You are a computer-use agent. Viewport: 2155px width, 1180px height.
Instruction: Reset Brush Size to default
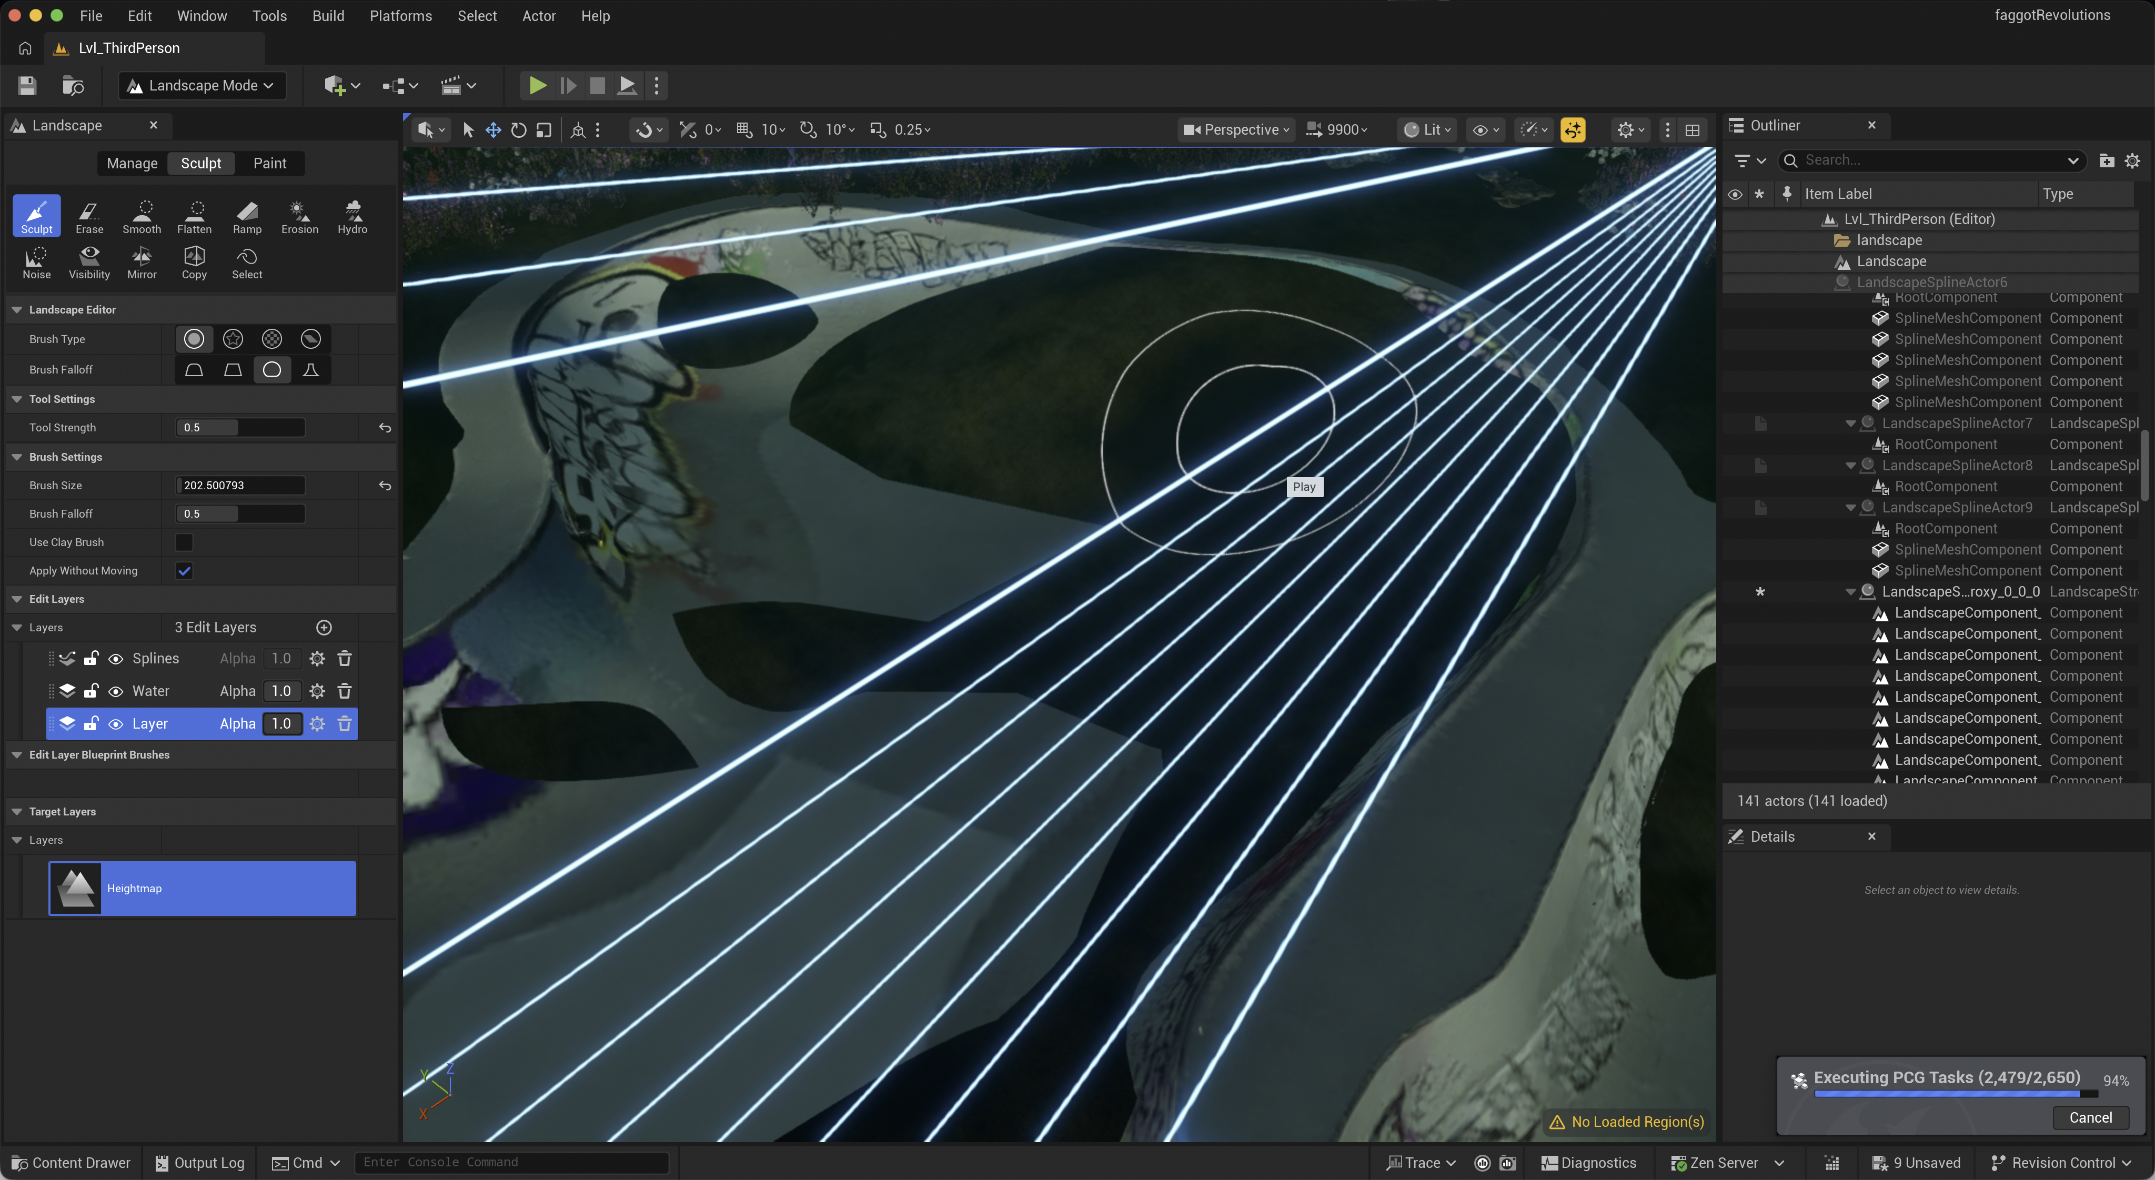(385, 485)
